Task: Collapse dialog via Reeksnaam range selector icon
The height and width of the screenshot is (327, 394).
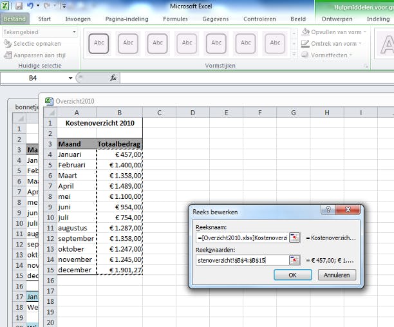Action: pyautogui.click(x=295, y=238)
